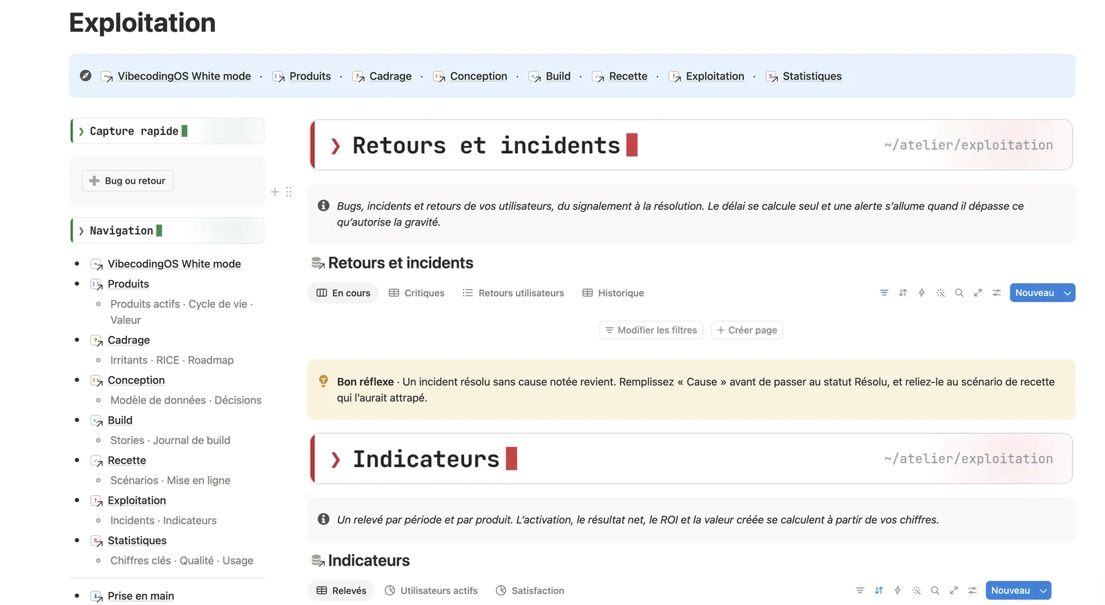Open Indicateurs database in full page
The height and width of the screenshot is (605, 1105).
[x=954, y=591]
